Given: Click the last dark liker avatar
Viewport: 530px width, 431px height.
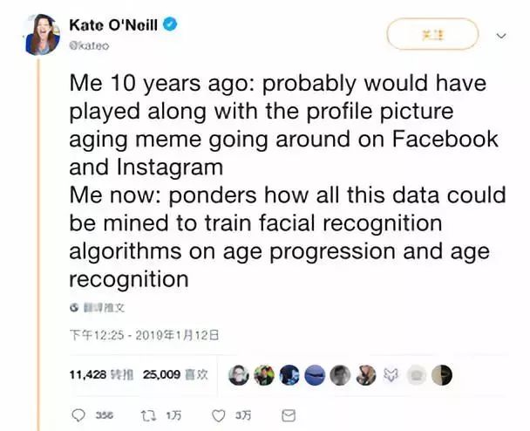Looking at the screenshot, I should pyautogui.click(x=443, y=374).
